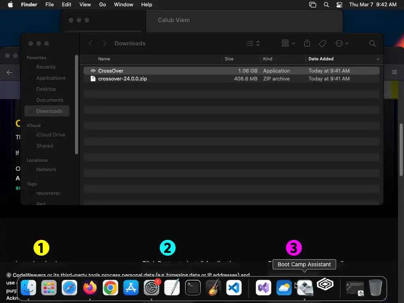The image size is (404, 303).
Task: Open the recent screenshot stack in Dock
Action: coord(355,288)
